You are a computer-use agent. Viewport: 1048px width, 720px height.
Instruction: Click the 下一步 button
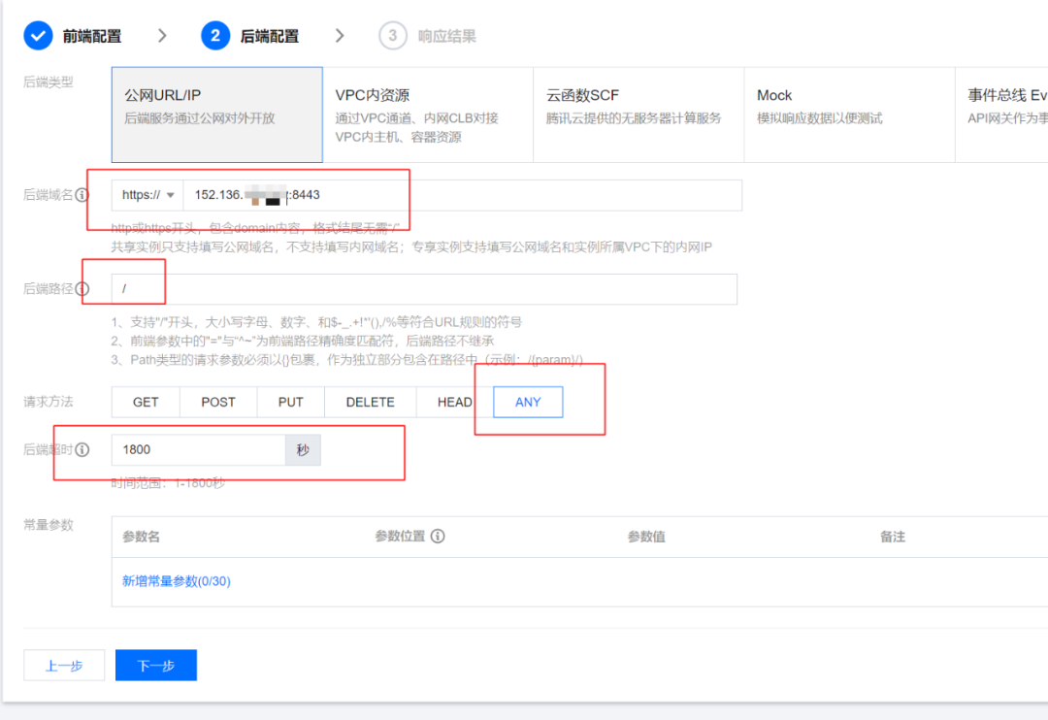[155, 666]
